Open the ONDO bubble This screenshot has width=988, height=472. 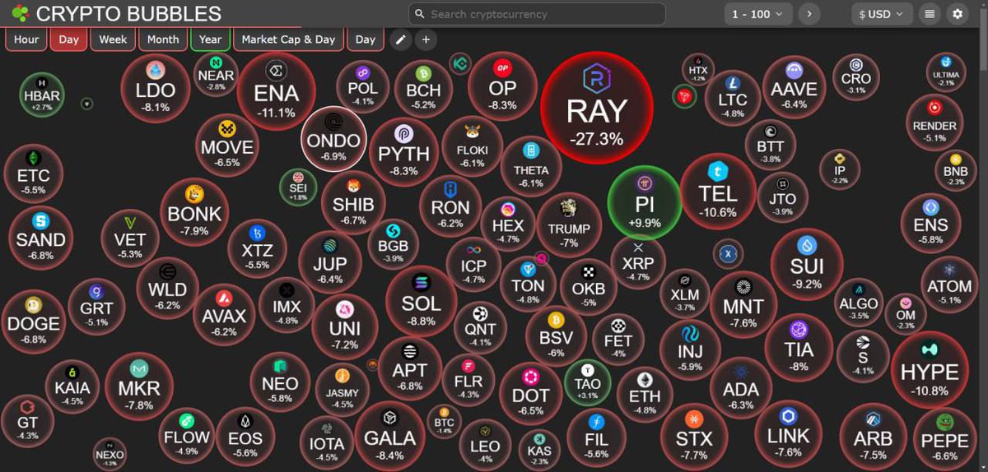pyautogui.click(x=333, y=140)
